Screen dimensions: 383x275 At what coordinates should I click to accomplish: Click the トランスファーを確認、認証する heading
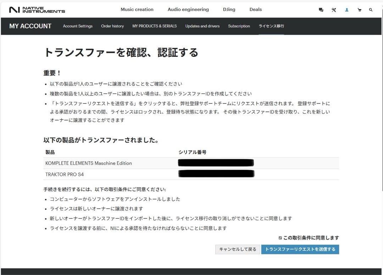[121, 52]
